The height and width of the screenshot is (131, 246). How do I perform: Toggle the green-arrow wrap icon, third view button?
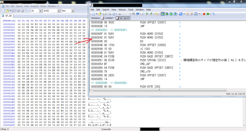tap(171, 14)
